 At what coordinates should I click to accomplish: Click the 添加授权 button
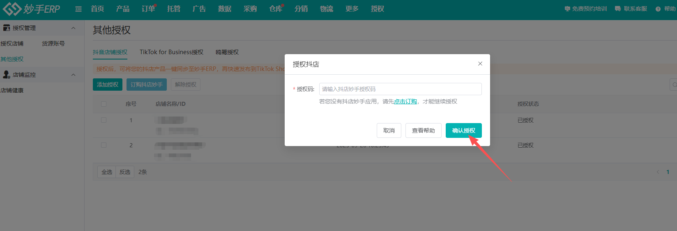(x=108, y=85)
